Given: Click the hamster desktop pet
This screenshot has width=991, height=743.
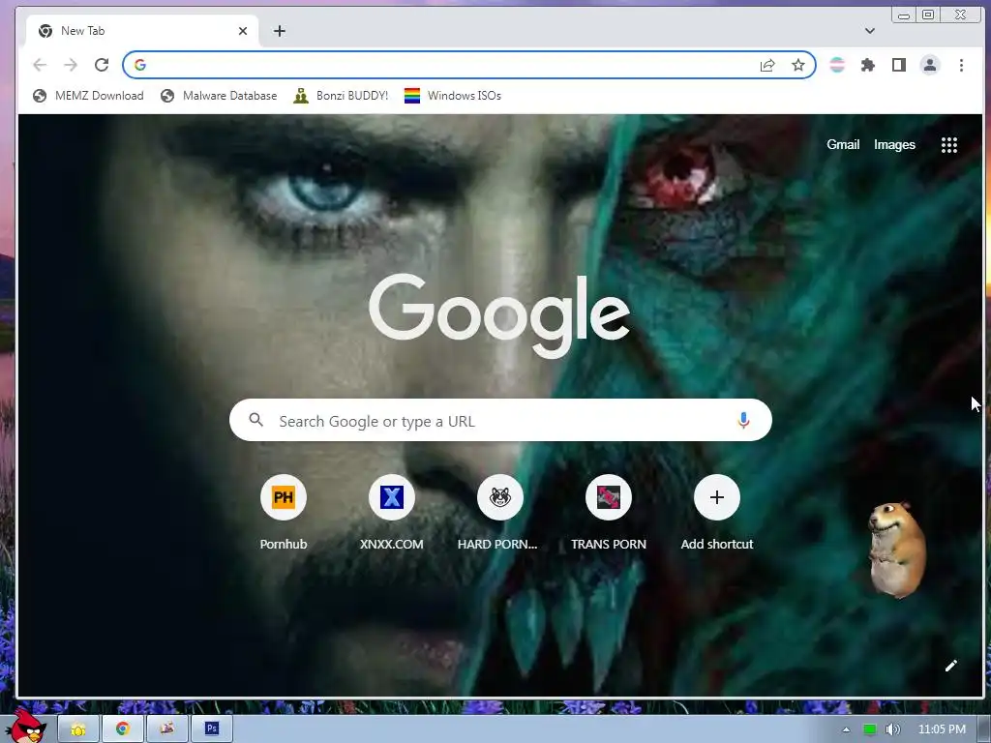Looking at the screenshot, I should click(x=897, y=550).
